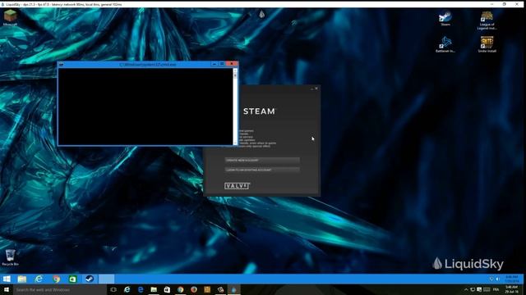Open the host tray touch keyboard icon

click(x=487, y=289)
